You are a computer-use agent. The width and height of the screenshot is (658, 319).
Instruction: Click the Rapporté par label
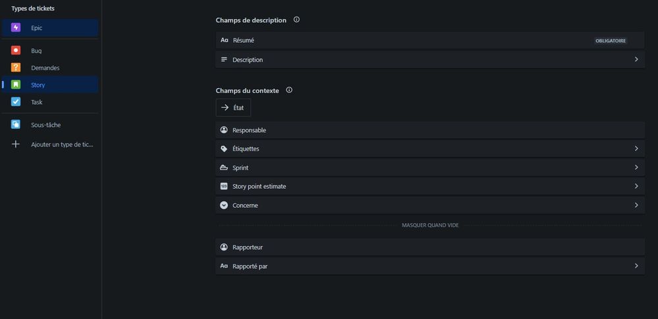250,266
